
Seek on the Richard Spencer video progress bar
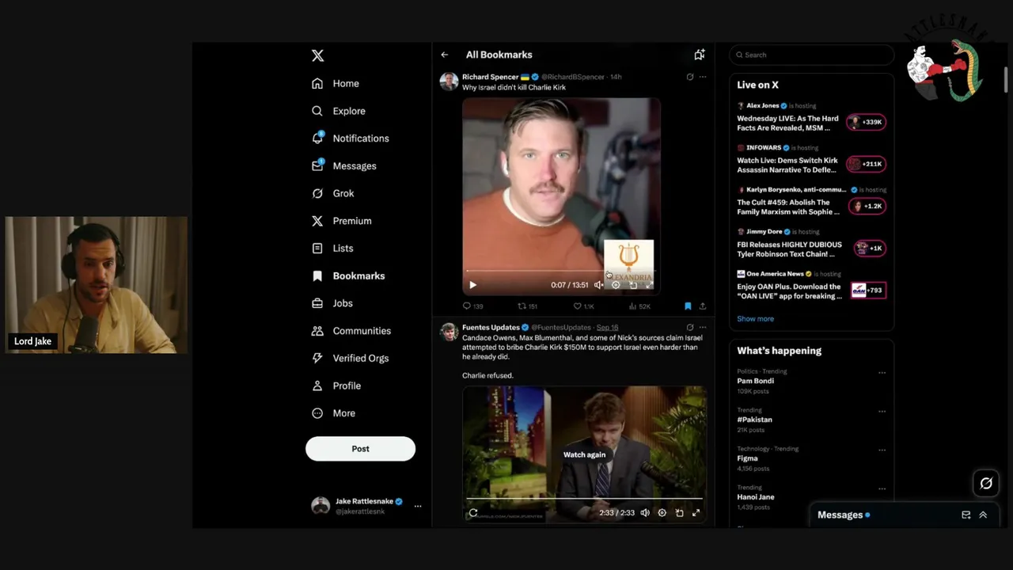(x=561, y=272)
